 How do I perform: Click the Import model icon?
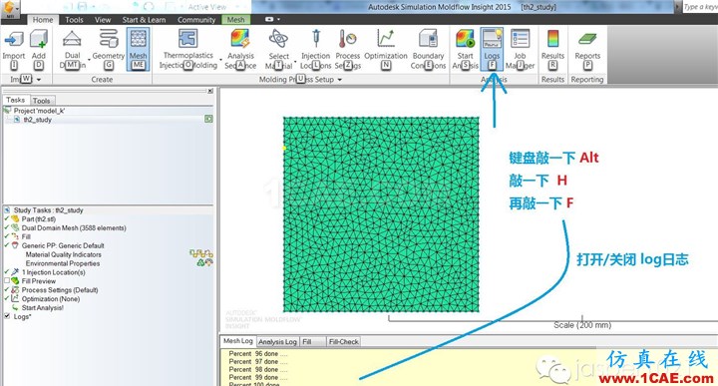(14, 49)
